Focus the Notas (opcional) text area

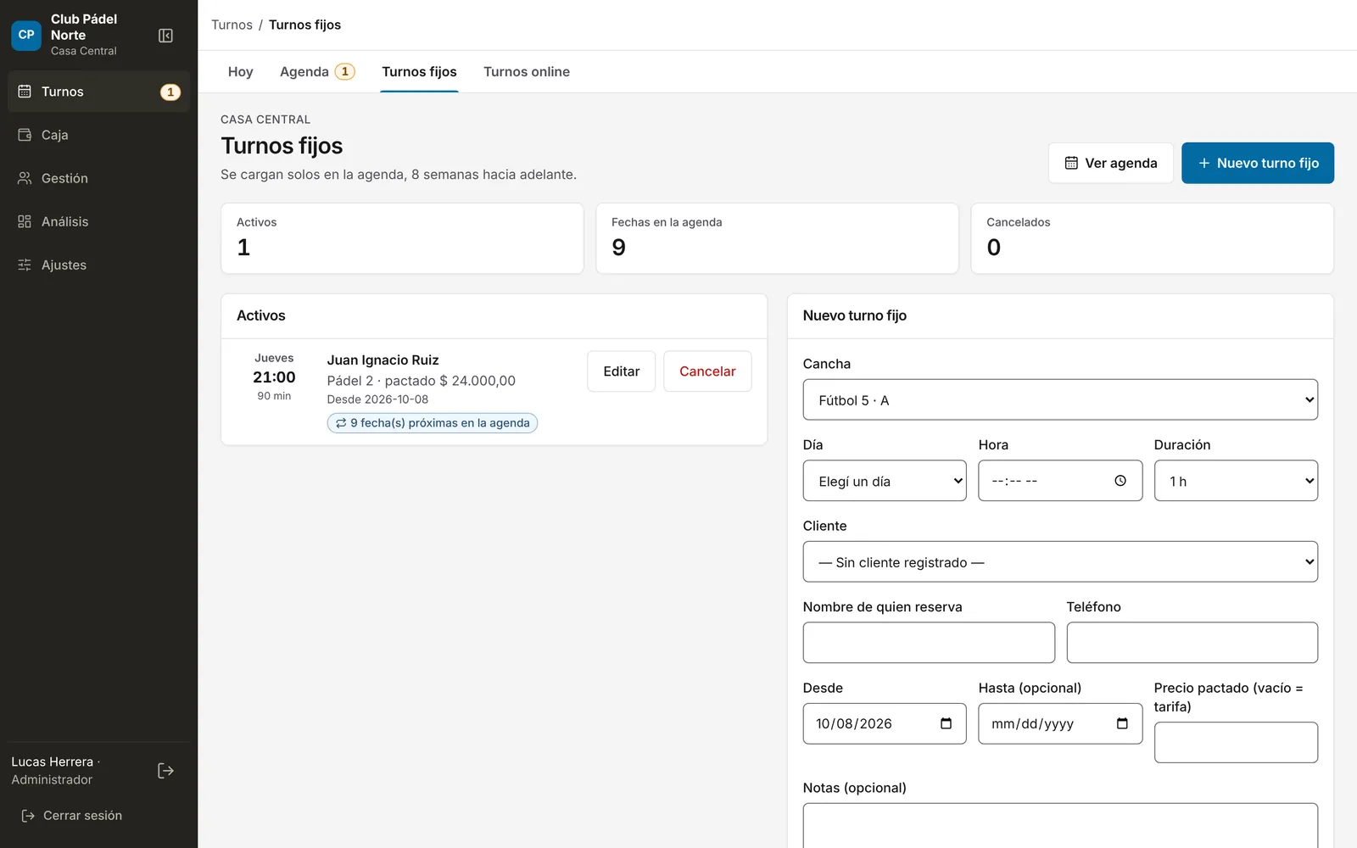tap(1060, 825)
